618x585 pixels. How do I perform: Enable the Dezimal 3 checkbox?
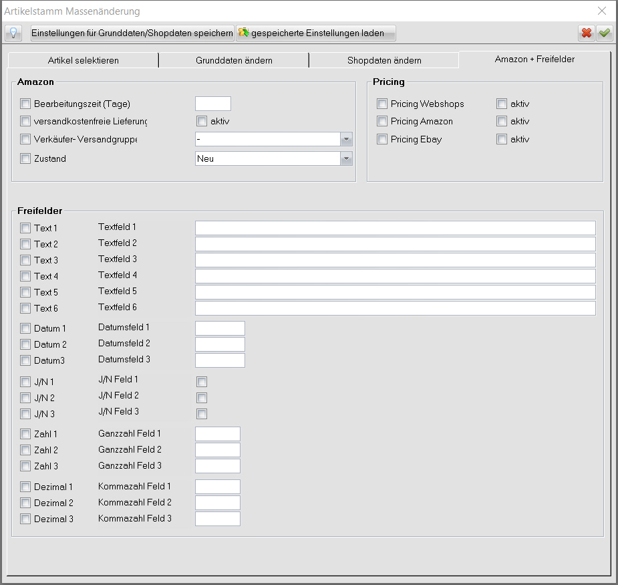pos(25,519)
